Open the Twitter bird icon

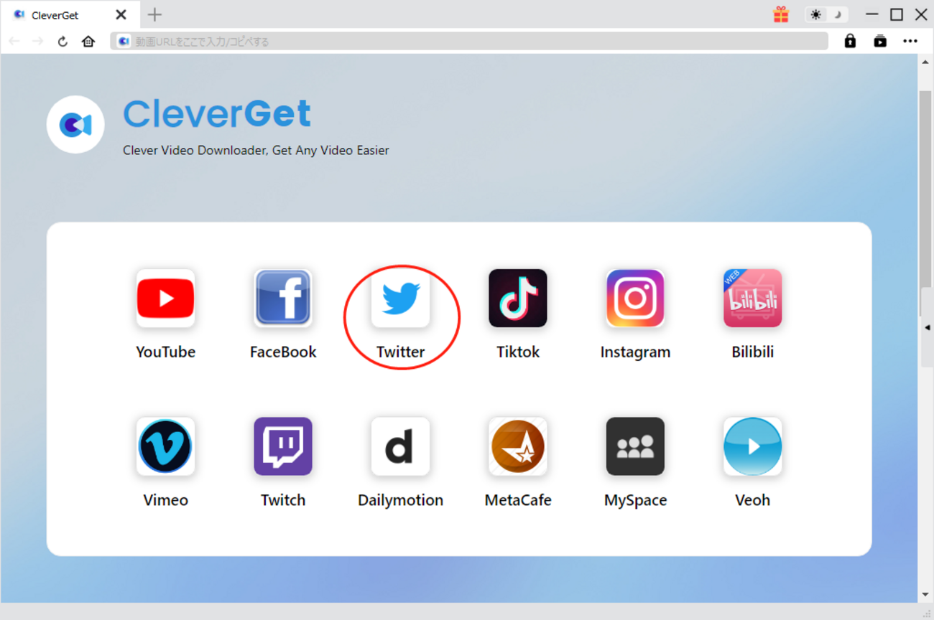[400, 298]
